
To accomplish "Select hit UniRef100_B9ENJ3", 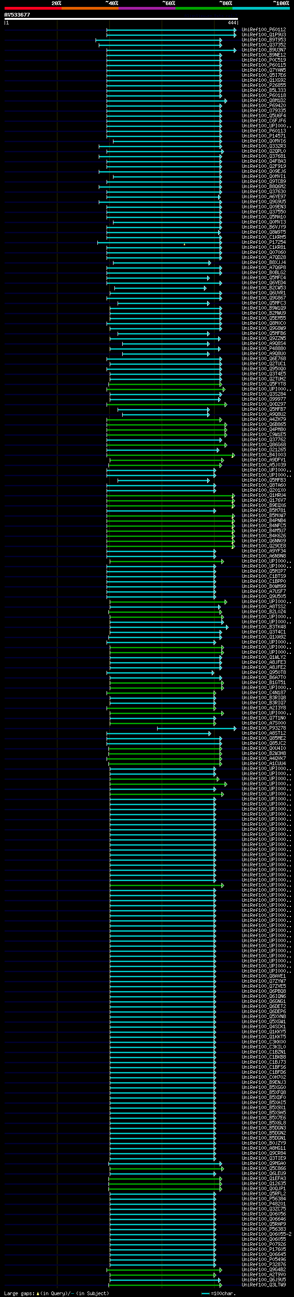I will pyautogui.click(x=264, y=1083).
